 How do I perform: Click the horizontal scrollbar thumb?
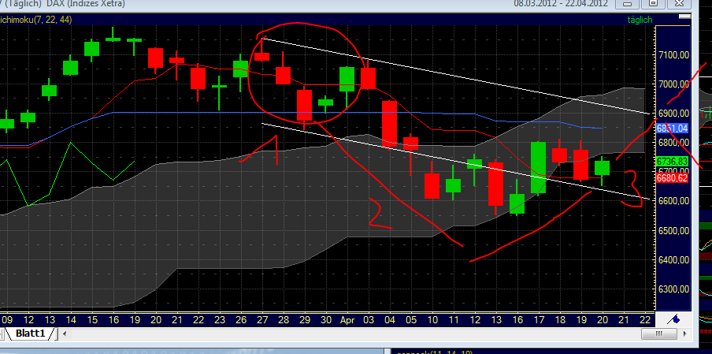click(x=659, y=334)
